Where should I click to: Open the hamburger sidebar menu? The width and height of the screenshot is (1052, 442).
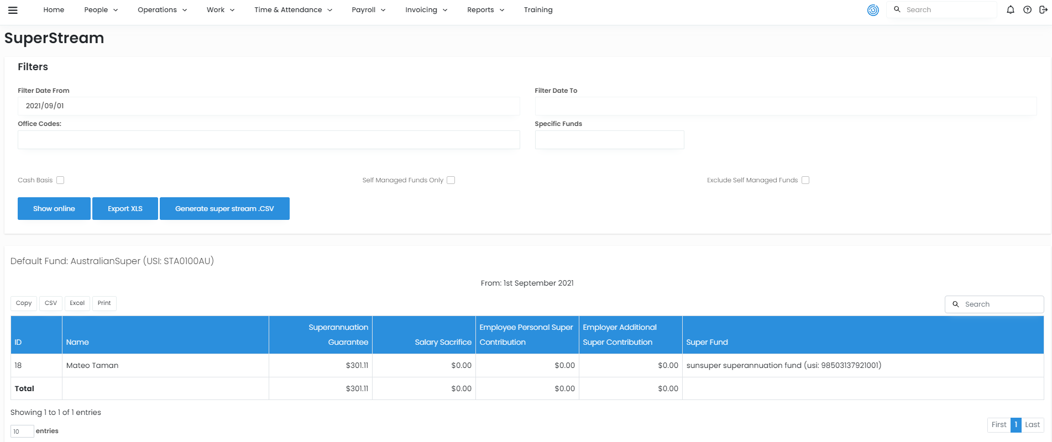pyautogui.click(x=13, y=10)
